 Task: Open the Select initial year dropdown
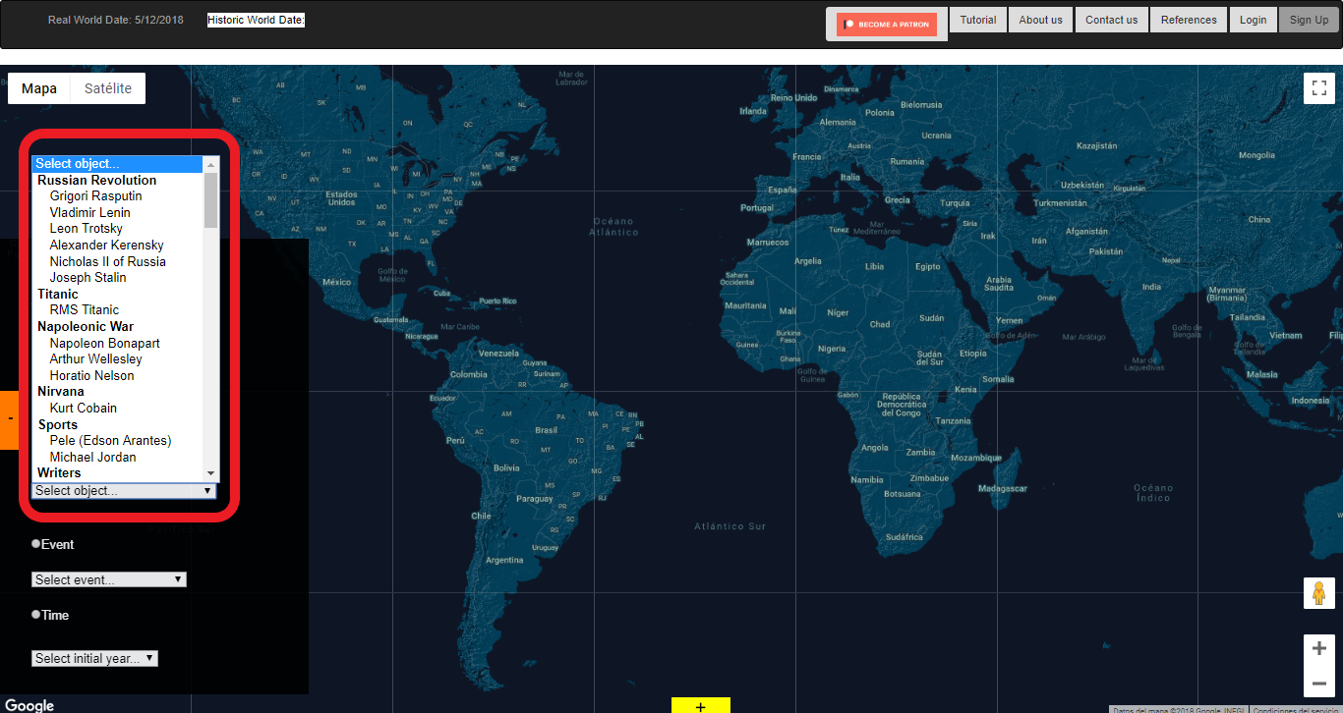(94, 658)
